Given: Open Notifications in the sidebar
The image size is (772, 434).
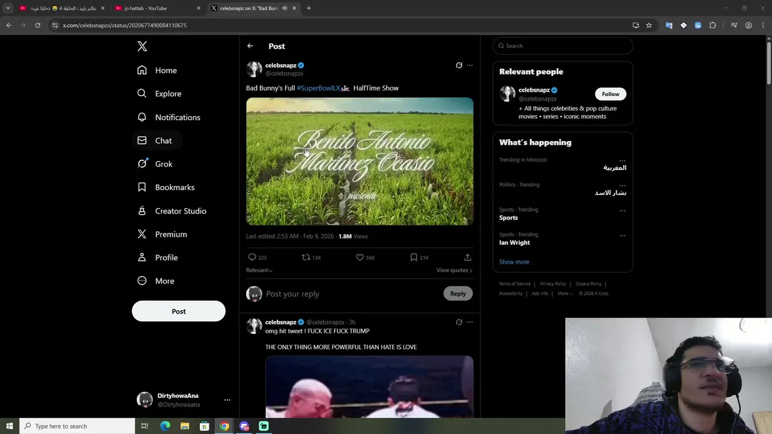Looking at the screenshot, I should click(169, 117).
